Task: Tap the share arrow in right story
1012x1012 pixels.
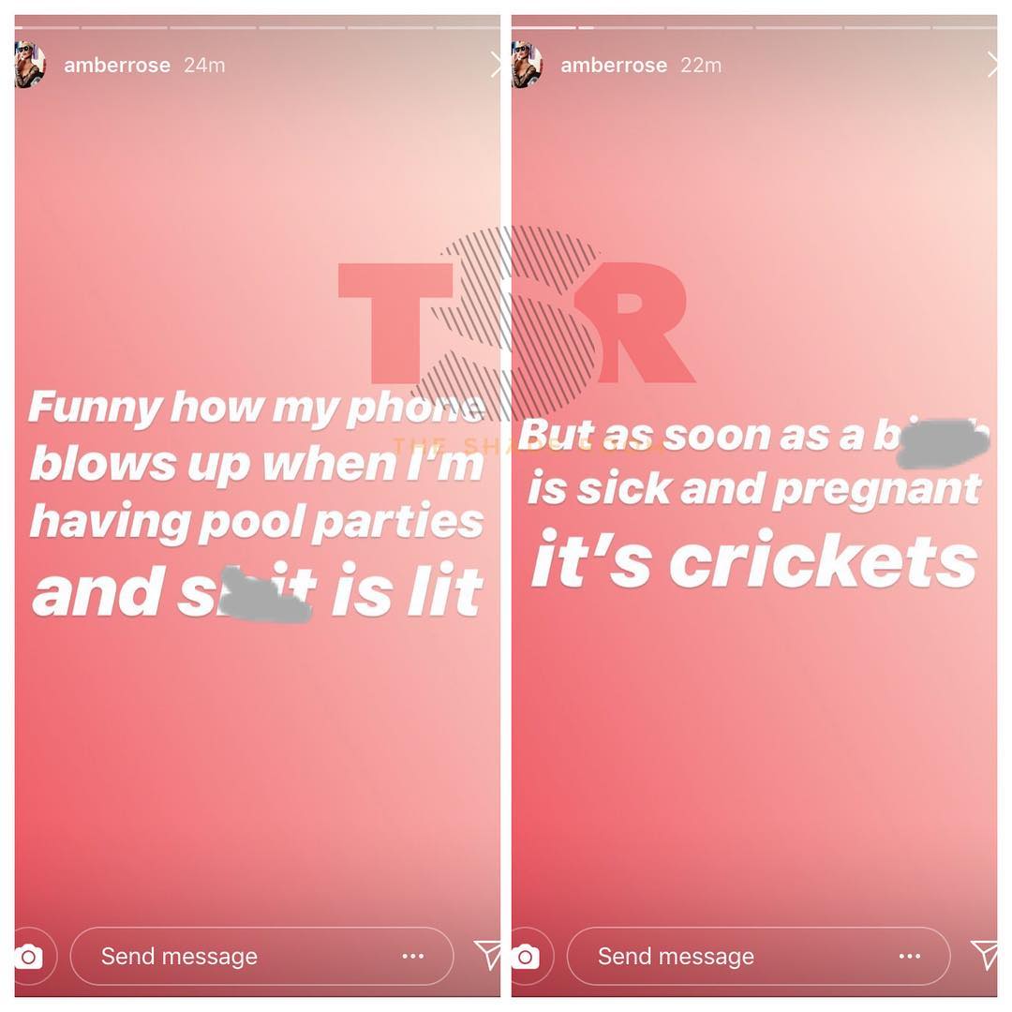Action: [x=984, y=955]
